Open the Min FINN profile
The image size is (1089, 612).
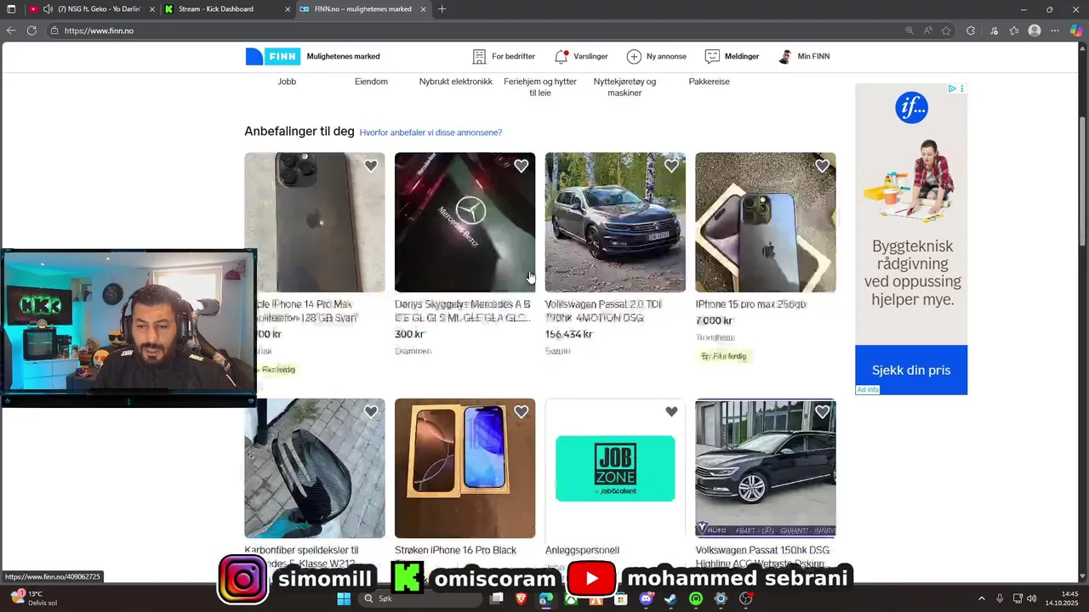(x=804, y=57)
